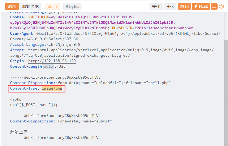Click the Cookie header name
228x146 pixels.
point(17,17)
